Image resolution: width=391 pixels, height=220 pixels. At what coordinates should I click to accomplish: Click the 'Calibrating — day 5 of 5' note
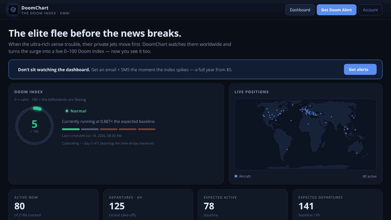(108, 143)
